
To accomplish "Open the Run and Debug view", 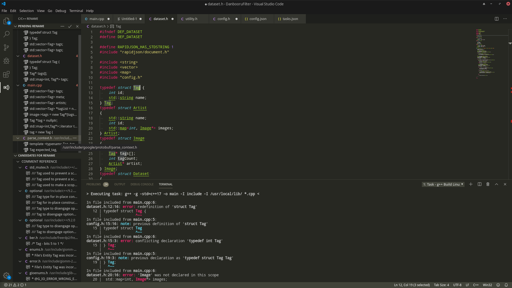I will tap(6, 61).
